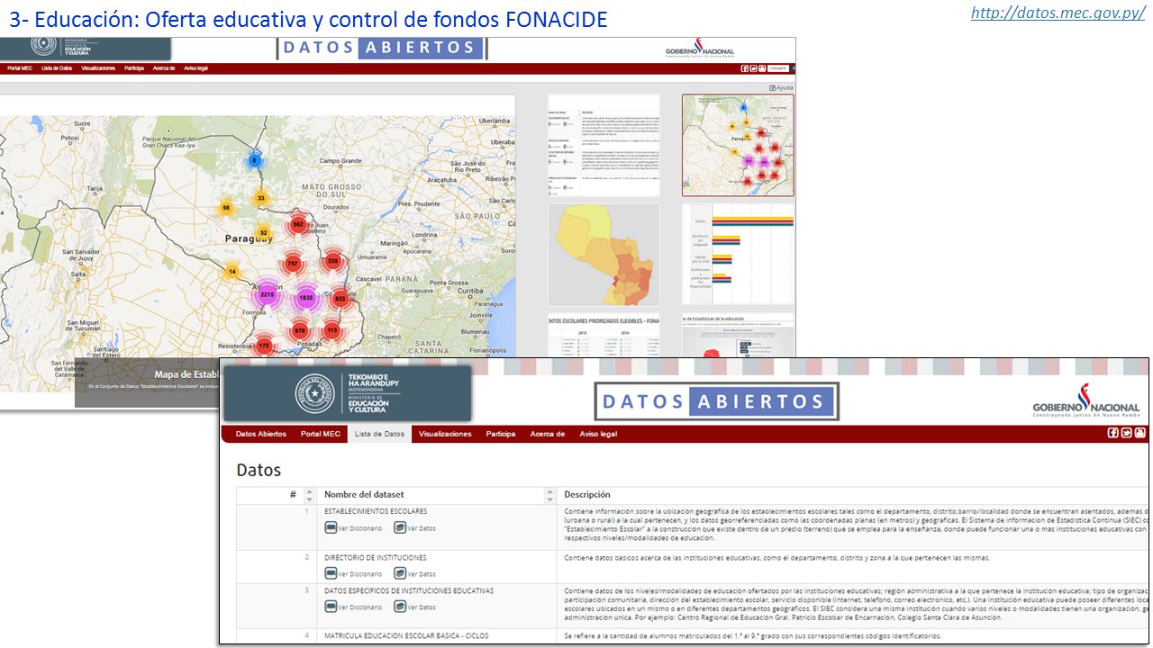The image size is (1153, 648).
Task: Open Acerca de in the Datos list window menu
Action: point(548,434)
